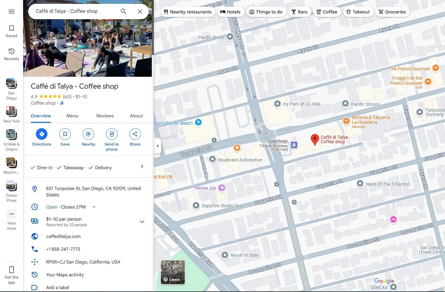This screenshot has width=445, height=292.
Task: Clear the search box with the X
Action: [x=140, y=11]
